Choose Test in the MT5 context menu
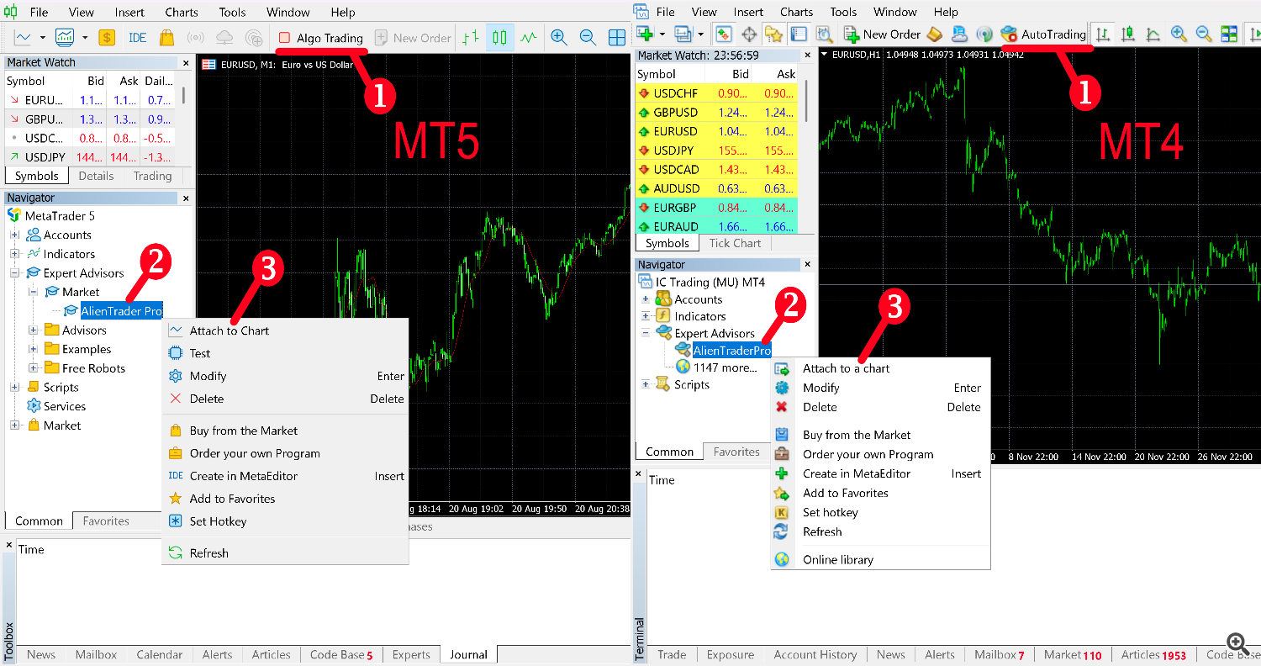Viewport: 1261px width, 666px height. pyautogui.click(x=285, y=353)
